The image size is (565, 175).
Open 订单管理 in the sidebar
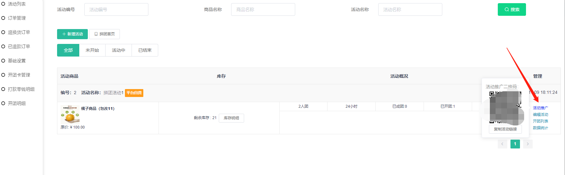tap(17, 18)
